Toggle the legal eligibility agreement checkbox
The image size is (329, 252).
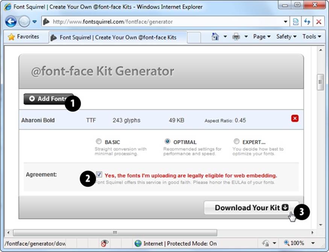pyautogui.click(x=99, y=174)
